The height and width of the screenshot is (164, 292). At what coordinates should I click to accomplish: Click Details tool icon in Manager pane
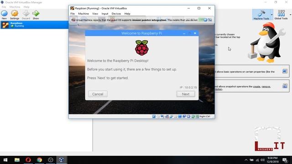coord(285,71)
